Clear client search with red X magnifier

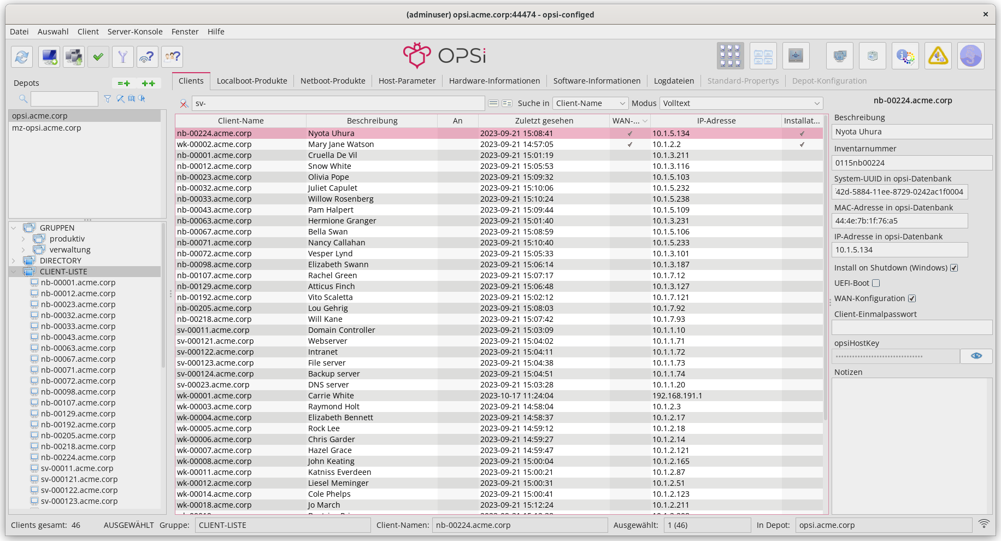[x=184, y=103]
